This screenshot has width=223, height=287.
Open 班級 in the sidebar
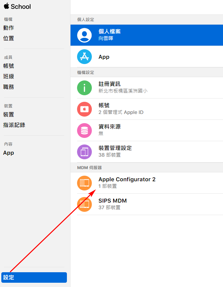click(x=9, y=76)
